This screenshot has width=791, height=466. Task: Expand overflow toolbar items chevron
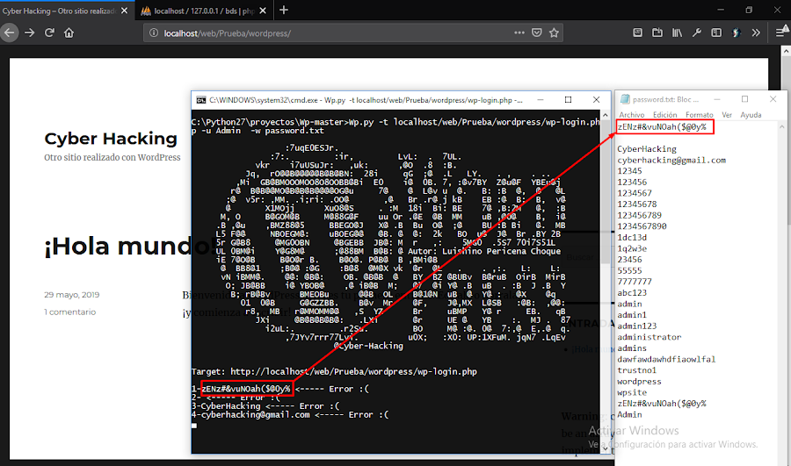[x=756, y=32]
